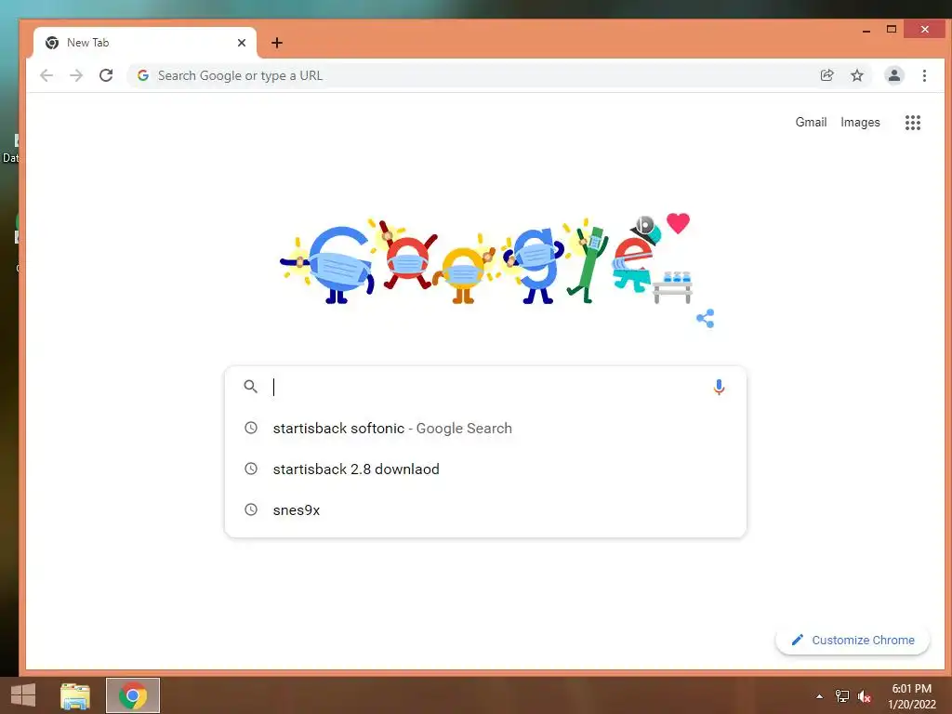
Task: Click the browser back arrow
Action: click(x=46, y=75)
